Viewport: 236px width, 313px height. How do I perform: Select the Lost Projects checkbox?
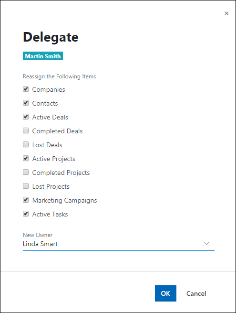coord(26,186)
